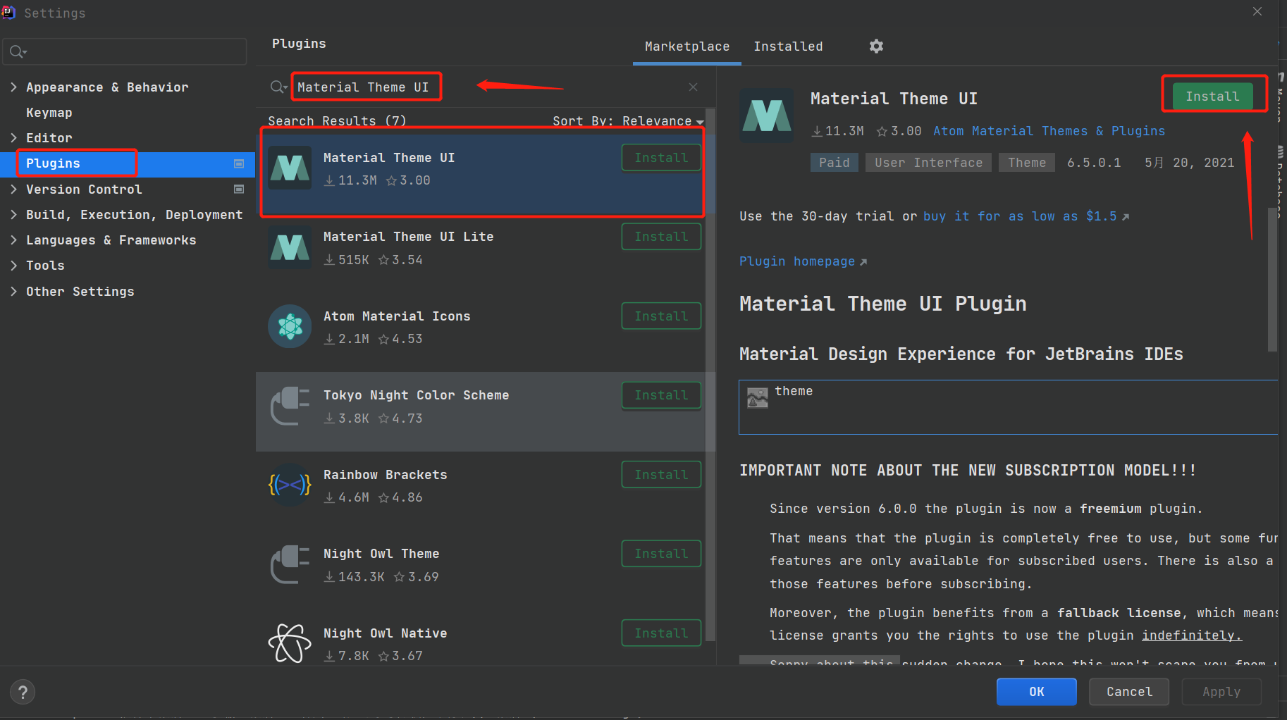The height and width of the screenshot is (720, 1287).
Task: Open search history magnifier in plugin search
Action: 278,87
